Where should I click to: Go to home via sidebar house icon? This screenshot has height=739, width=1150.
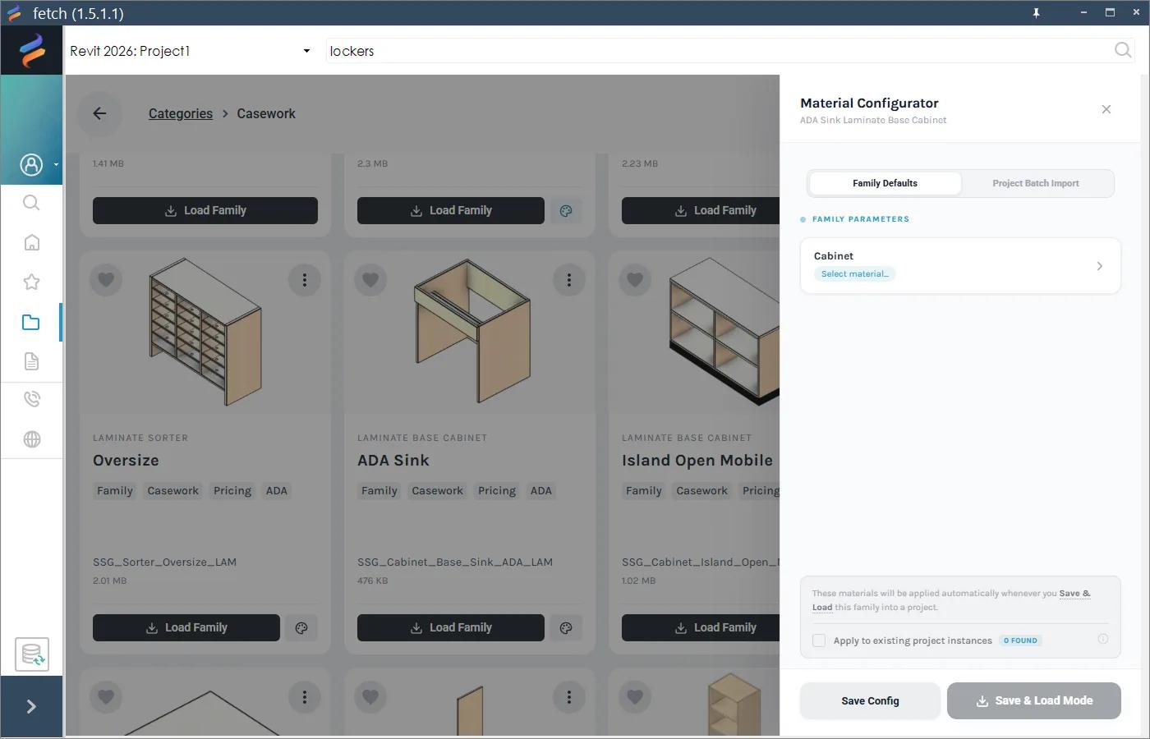[31, 242]
